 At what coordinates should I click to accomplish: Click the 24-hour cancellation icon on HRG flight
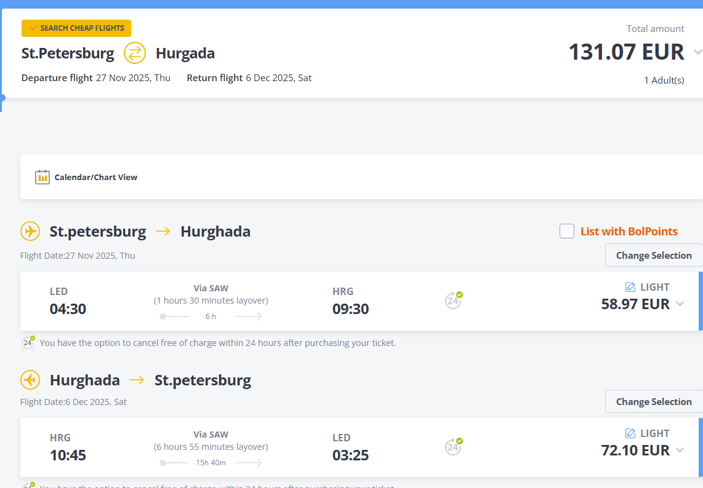pyautogui.click(x=454, y=447)
